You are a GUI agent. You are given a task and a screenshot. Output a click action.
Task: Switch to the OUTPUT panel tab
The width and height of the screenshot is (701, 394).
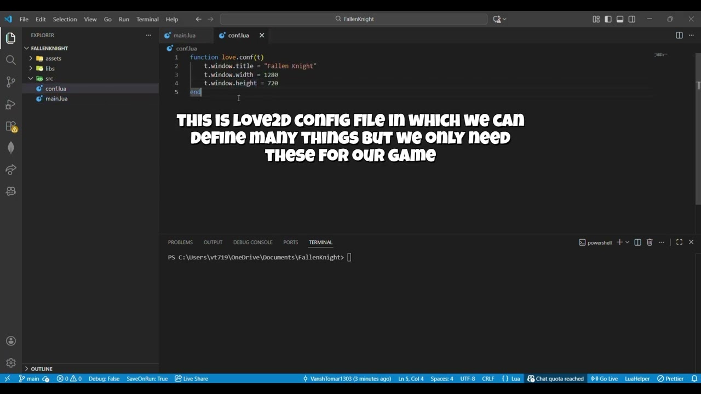click(x=213, y=242)
